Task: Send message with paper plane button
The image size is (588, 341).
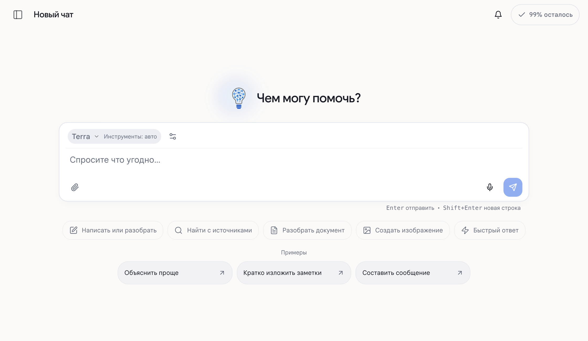Action: 513,187
